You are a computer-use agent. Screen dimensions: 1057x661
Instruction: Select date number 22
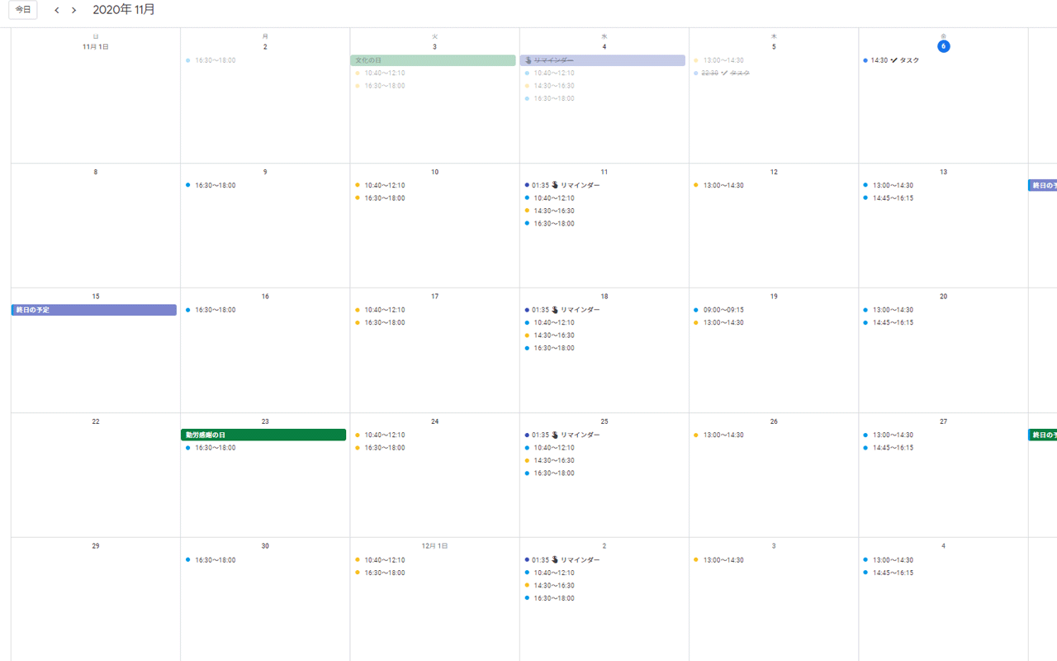pyautogui.click(x=96, y=421)
